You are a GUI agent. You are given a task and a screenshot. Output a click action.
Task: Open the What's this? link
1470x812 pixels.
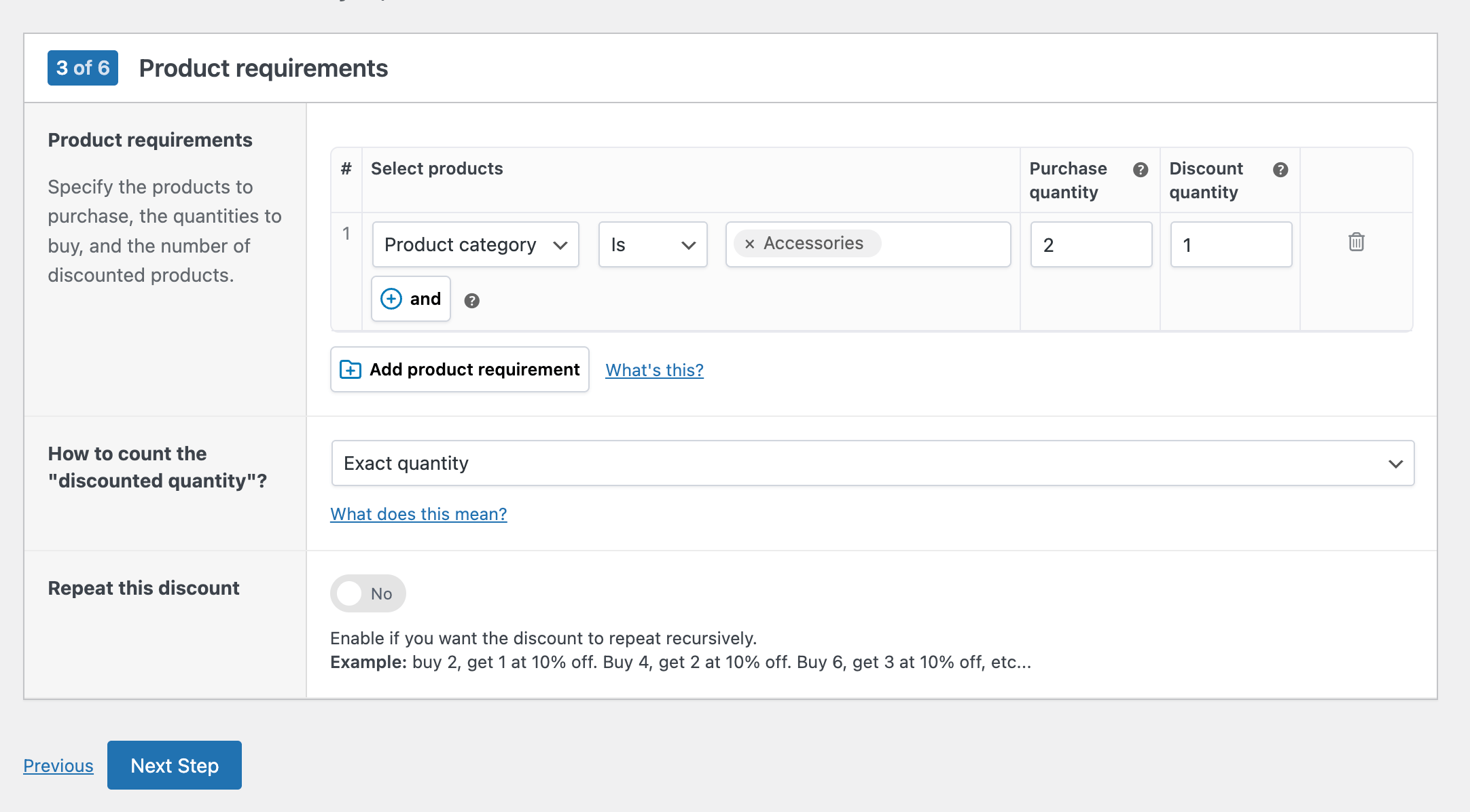tap(654, 370)
